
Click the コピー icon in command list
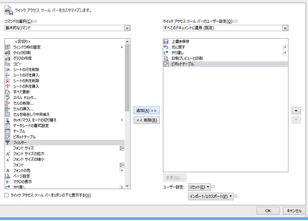(7, 64)
